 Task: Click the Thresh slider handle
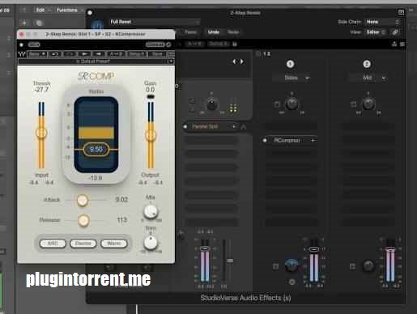coord(41,133)
